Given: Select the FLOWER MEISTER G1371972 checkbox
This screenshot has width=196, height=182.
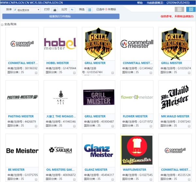Looking at the screenshot, I should coord(151,126).
